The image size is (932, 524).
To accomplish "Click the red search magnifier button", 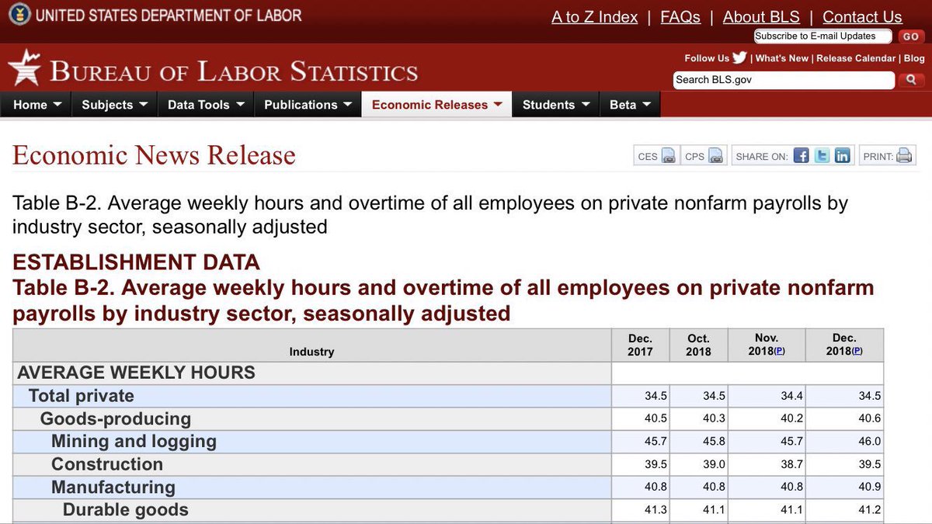I will [911, 80].
